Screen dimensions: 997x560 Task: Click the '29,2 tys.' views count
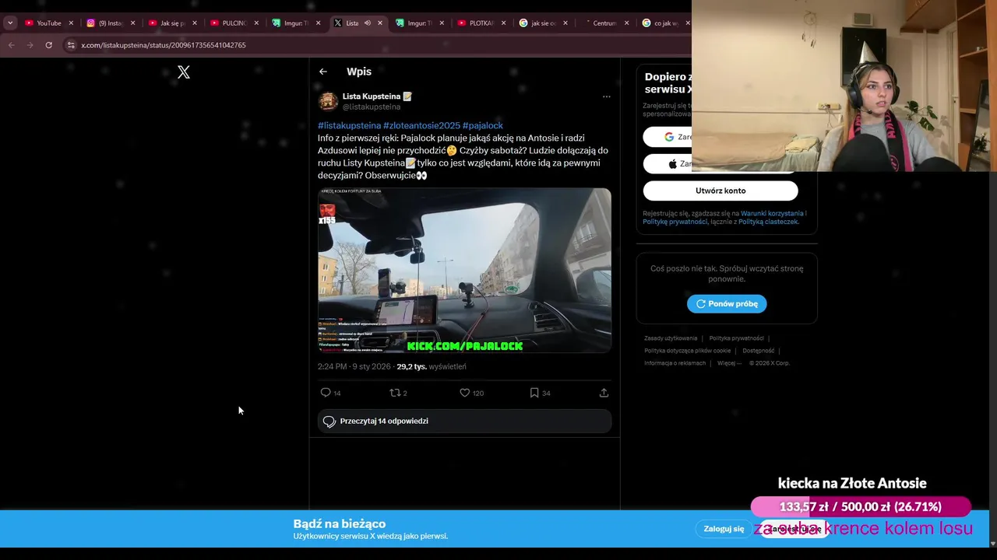point(411,366)
